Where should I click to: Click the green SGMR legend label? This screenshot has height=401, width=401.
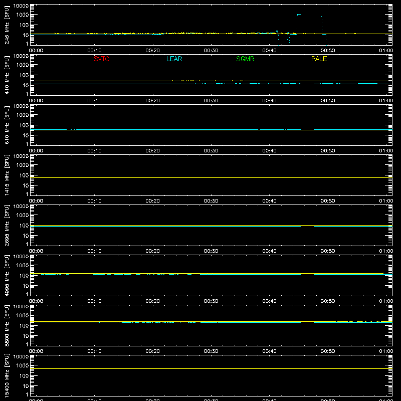coord(245,59)
